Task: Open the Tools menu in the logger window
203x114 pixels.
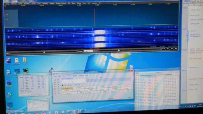Action: pyautogui.click(x=69, y=76)
